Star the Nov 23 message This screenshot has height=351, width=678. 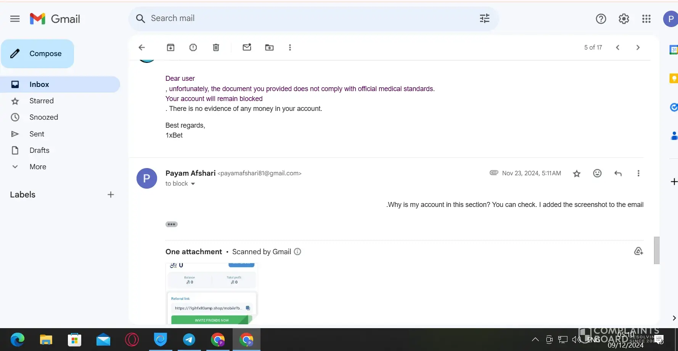click(x=577, y=174)
